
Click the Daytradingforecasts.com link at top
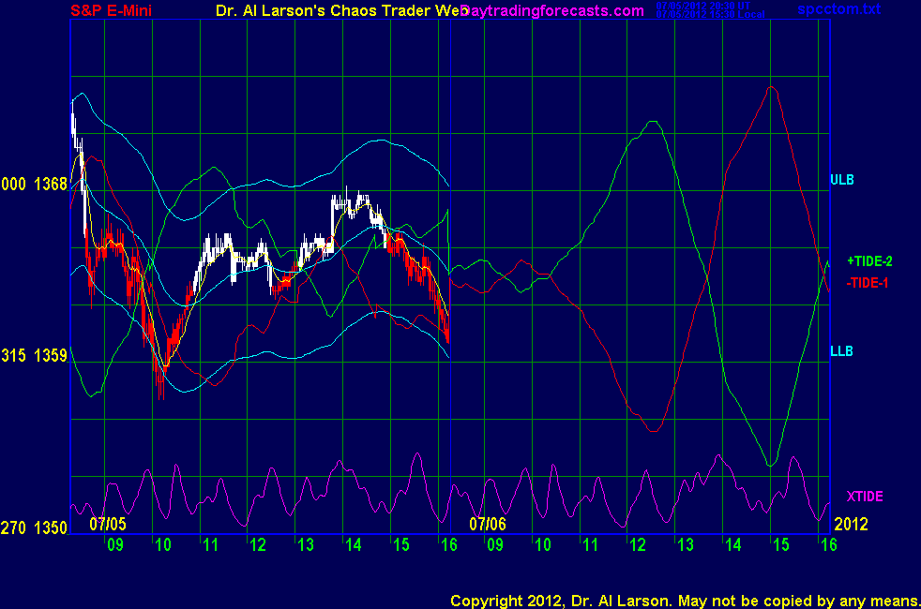pos(551,11)
